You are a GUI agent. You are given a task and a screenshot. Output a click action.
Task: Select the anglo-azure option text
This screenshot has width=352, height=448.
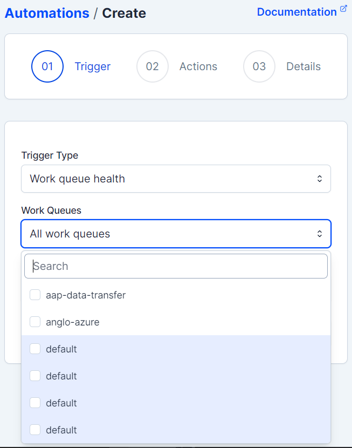click(73, 322)
